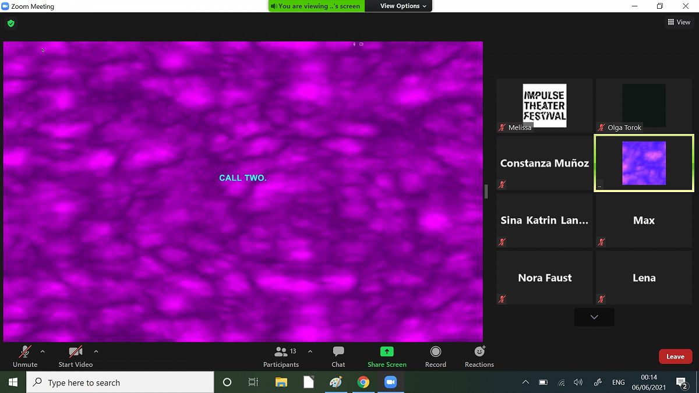Image resolution: width=699 pixels, height=393 pixels.
Task: Open Google Chrome from the taskbar
Action: [363, 383]
